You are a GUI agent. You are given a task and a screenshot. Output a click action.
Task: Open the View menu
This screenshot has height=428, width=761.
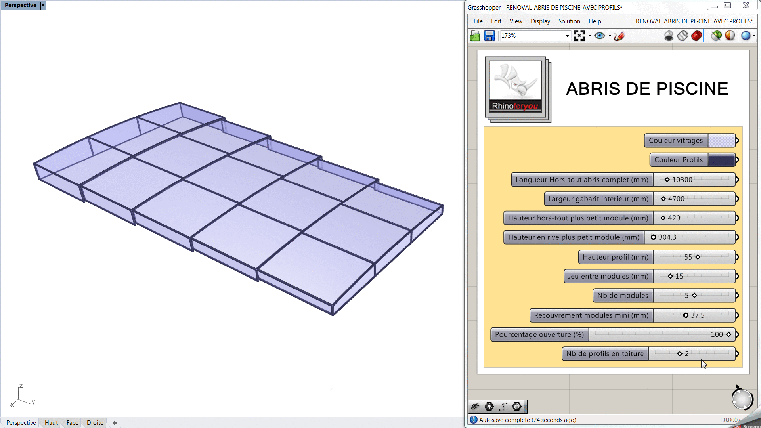click(x=516, y=21)
